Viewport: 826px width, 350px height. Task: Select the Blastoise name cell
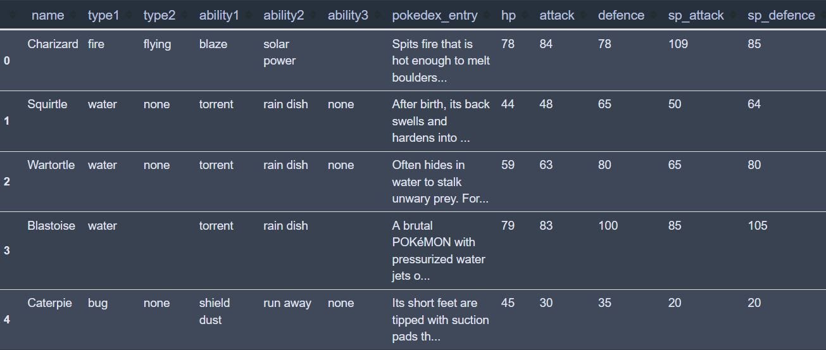pos(51,226)
